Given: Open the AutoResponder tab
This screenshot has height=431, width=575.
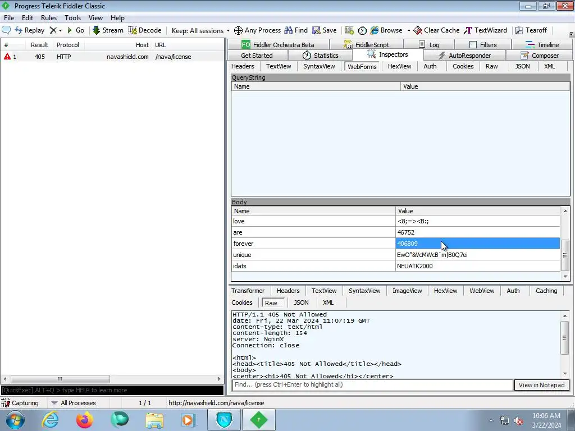Looking at the screenshot, I should [464, 56].
